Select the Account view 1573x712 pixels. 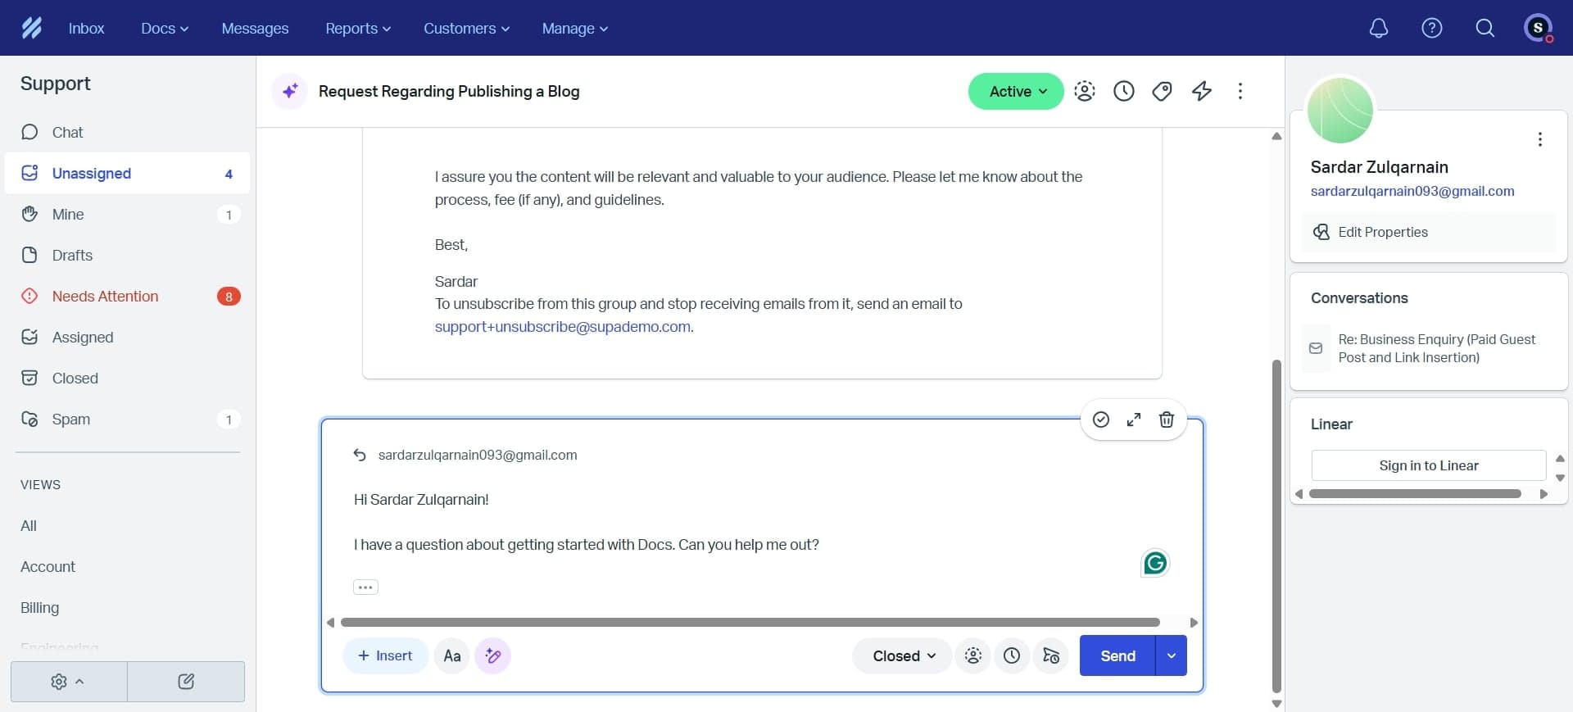point(48,566)
